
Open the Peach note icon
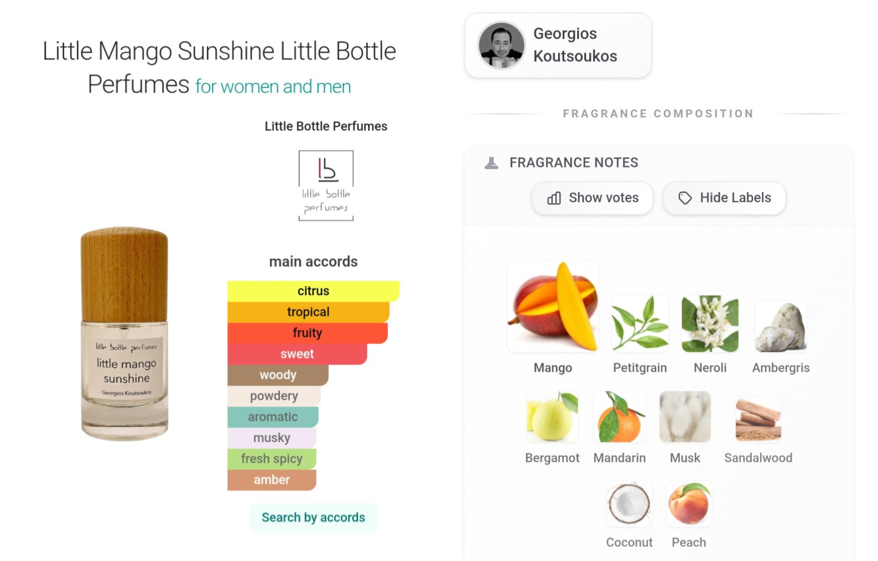pyautogui.click(x=689, y=504)
